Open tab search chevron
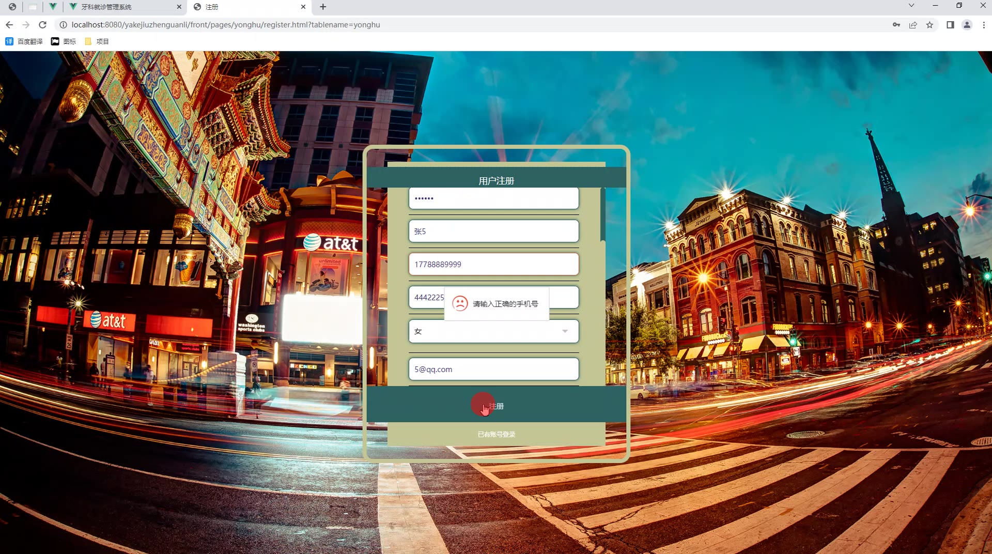Screen dimensions: 992x554 point(911,5)
